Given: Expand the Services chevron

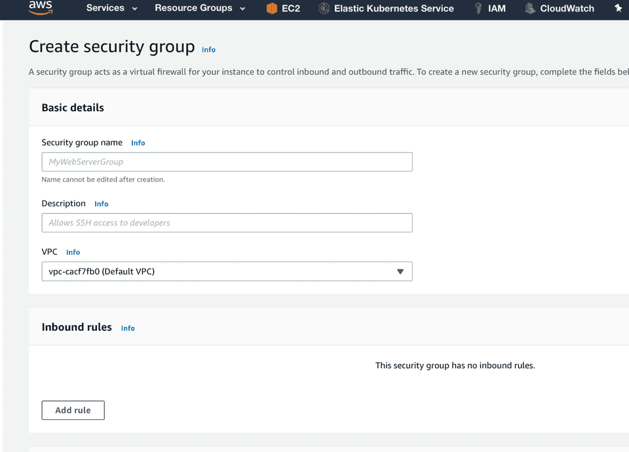Looking at the screenshot, I should [x=135, y=9].
